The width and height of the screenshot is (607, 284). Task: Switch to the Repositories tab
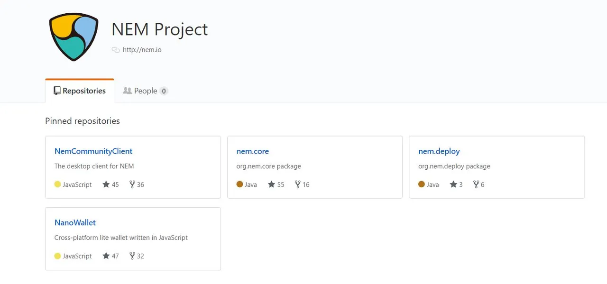coord(80,91)
